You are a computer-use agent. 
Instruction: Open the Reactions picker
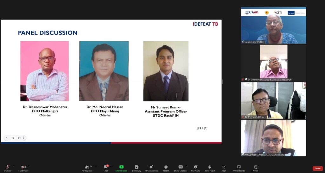pos(195,168)
